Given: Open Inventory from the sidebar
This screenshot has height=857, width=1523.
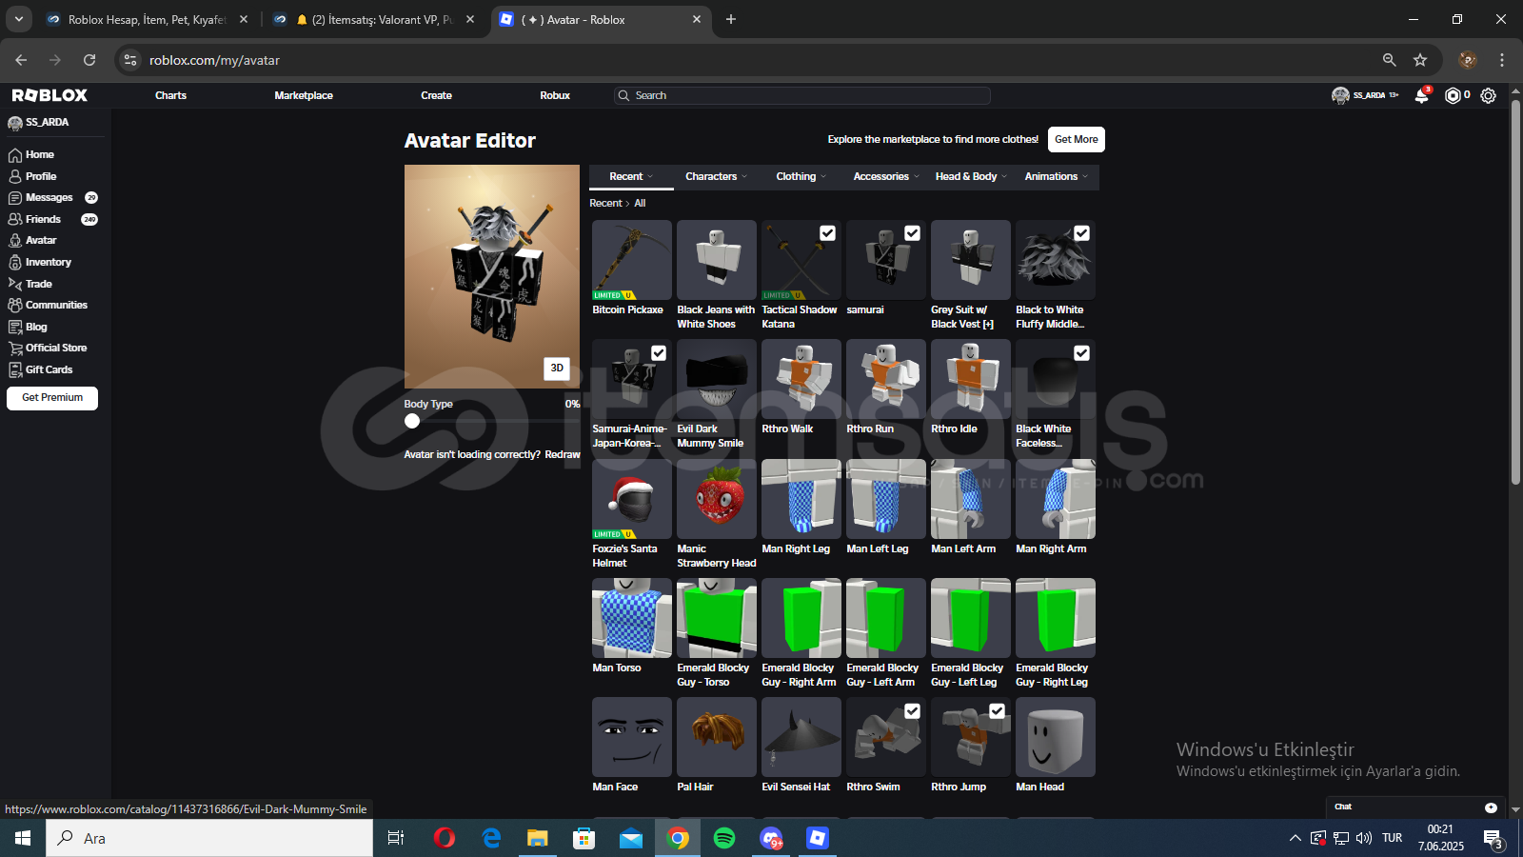Looking at the screenshot, I should 48,262.
